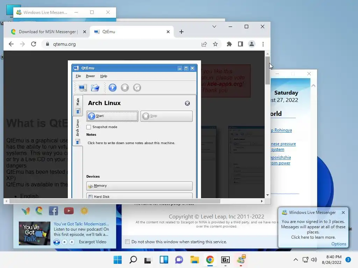Open the 'aporizhzhia rom power' news link
358x268 pixels.
[x=281, y=160]
